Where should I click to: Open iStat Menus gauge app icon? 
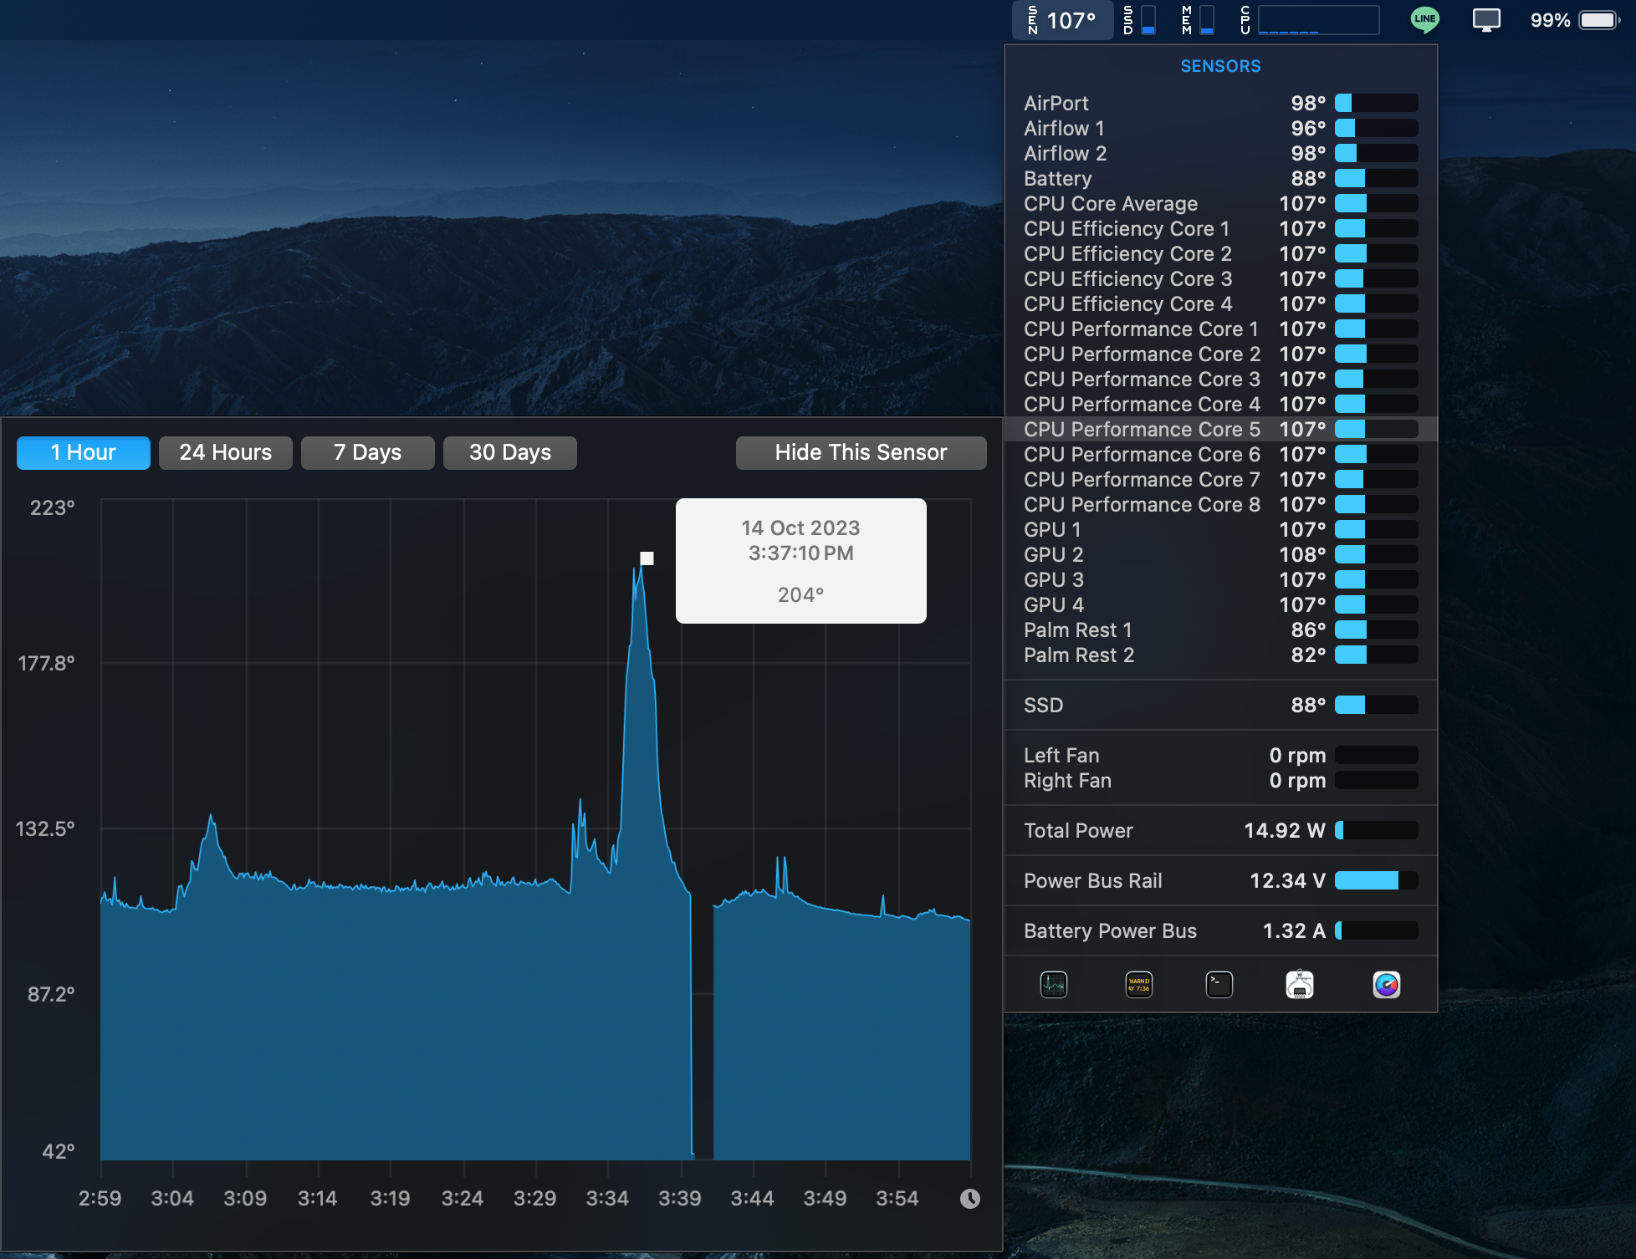pyautogui.click(x=1386, y=985)
